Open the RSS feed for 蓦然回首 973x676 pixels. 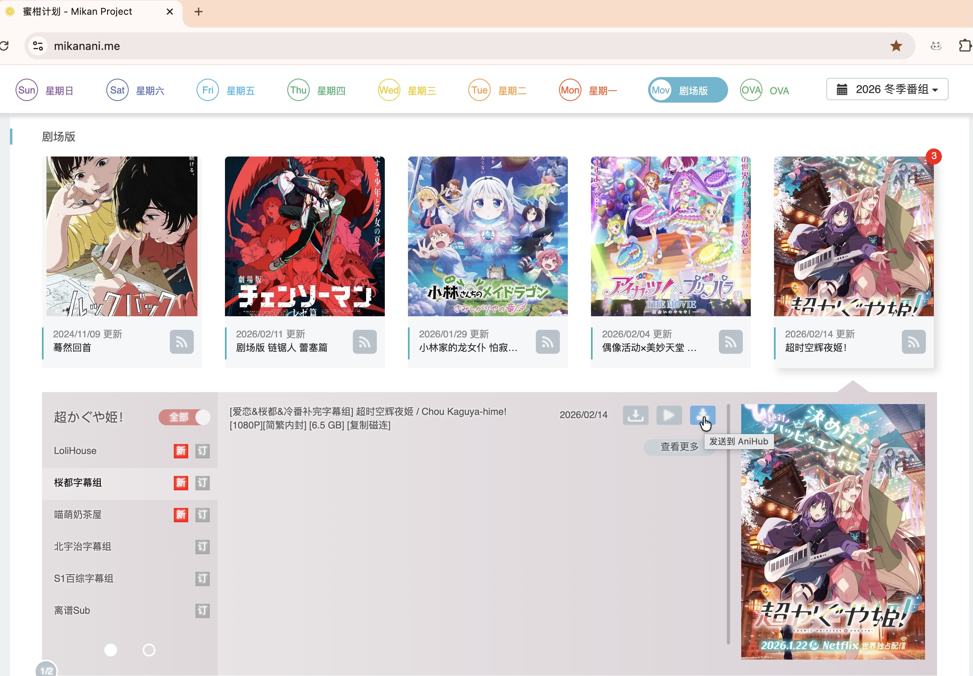coord(181,342)
